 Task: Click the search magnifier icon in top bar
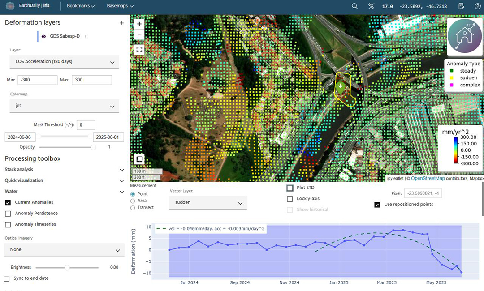tap(354, 6)
